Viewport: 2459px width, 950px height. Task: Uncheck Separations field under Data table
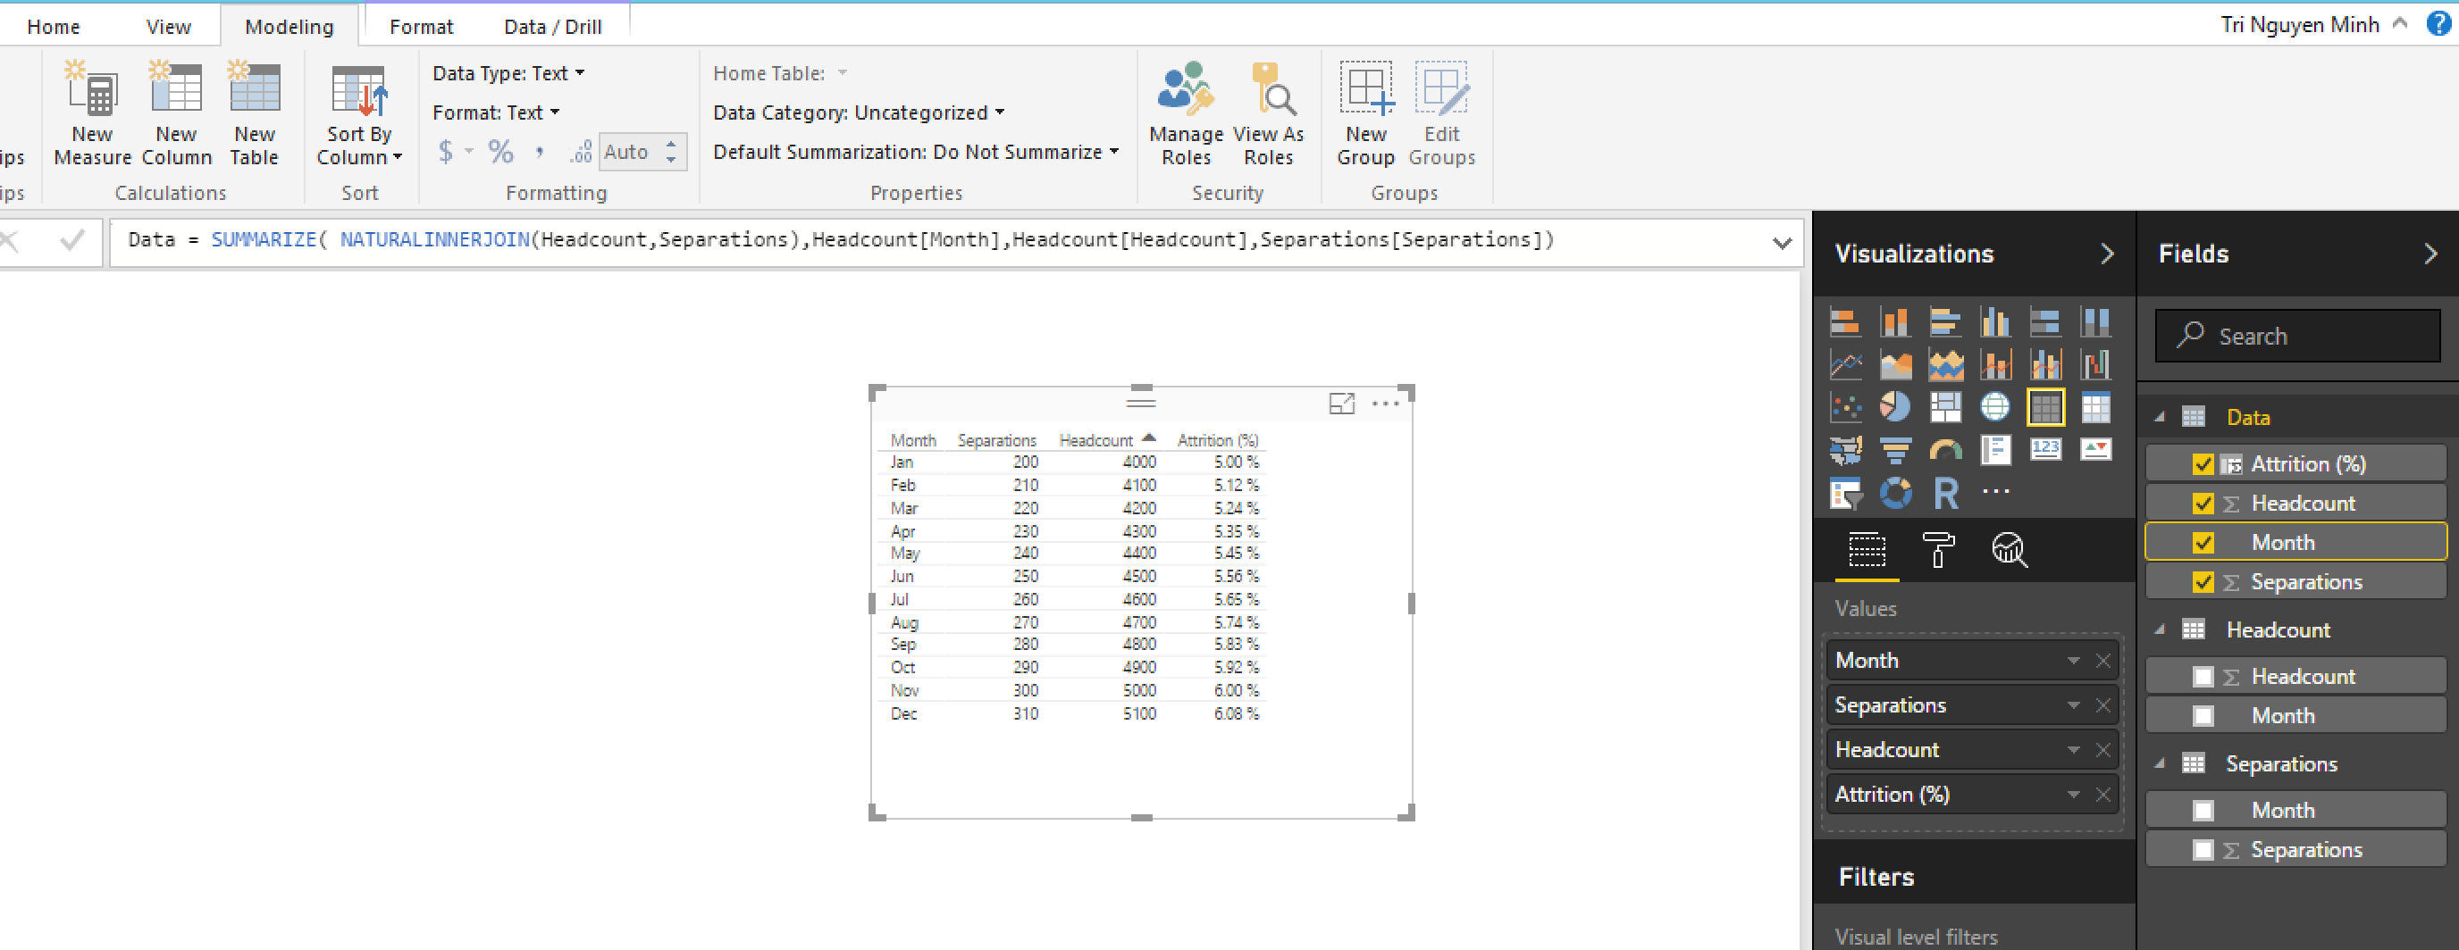[x=2203, y=582]
